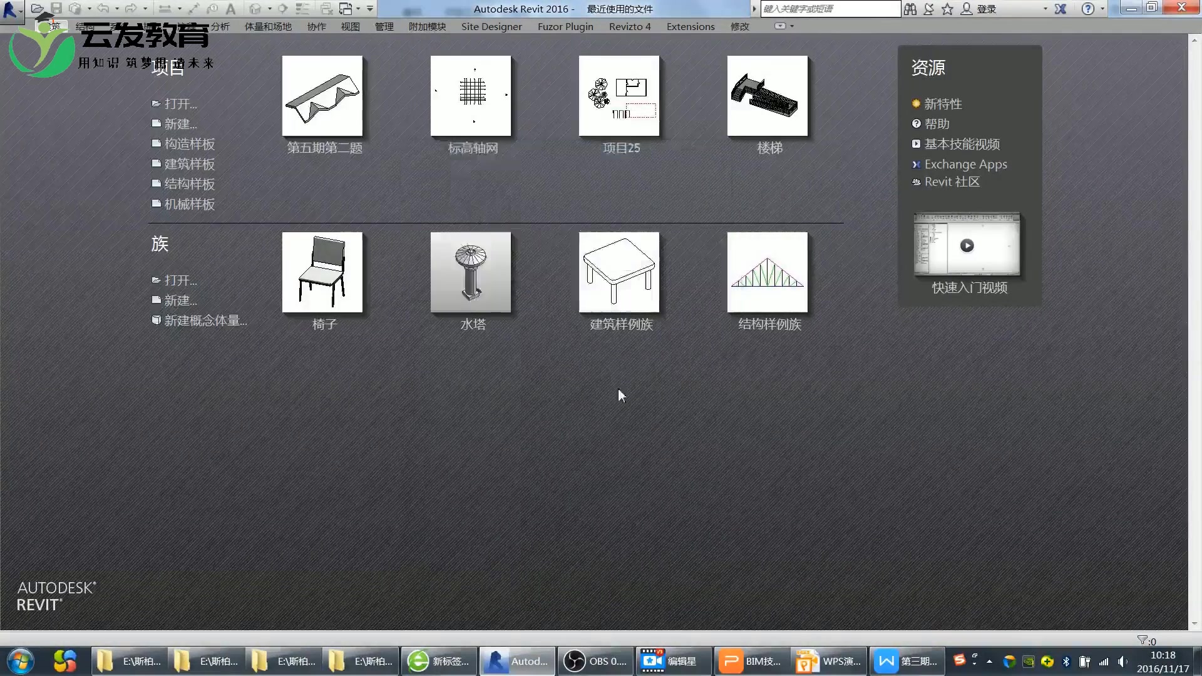Click the binoculars search icon
This screenshot has height=676, width=1202.
pos(910,9)
